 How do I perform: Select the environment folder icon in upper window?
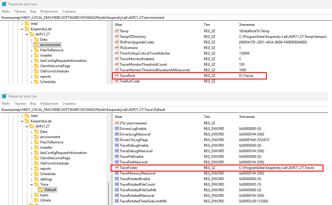click(x=36, y=45)
